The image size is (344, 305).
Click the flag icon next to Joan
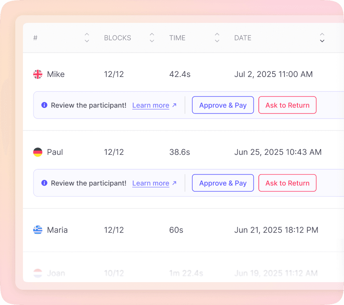[37, 273]
